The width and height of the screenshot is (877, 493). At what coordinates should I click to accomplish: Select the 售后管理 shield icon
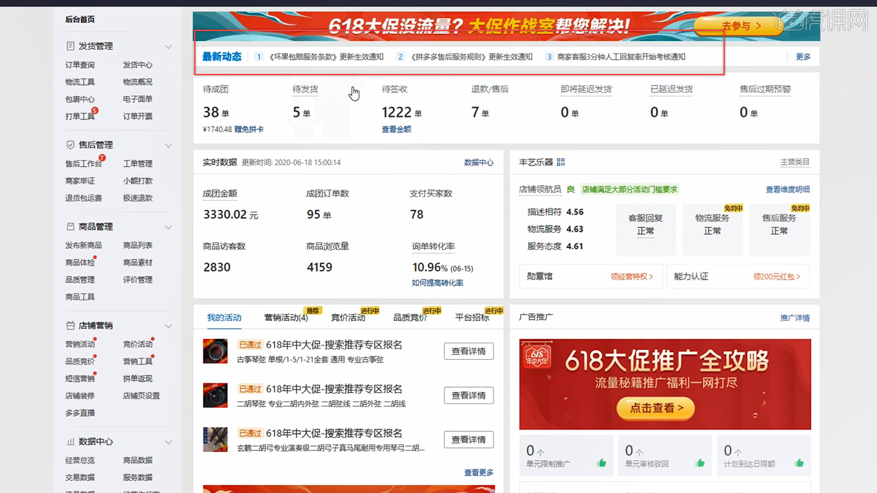(70, 145)
